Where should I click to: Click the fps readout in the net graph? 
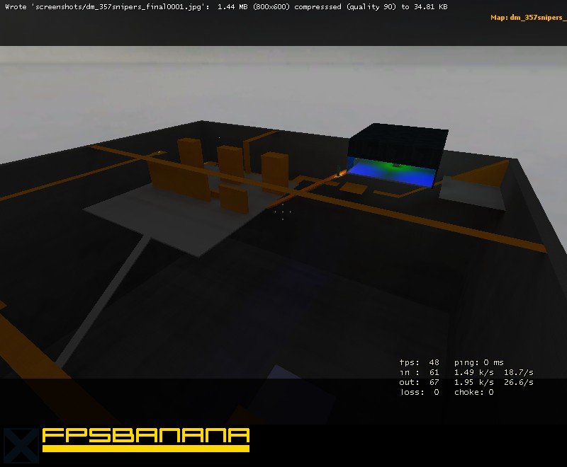(x=420, y=362)
